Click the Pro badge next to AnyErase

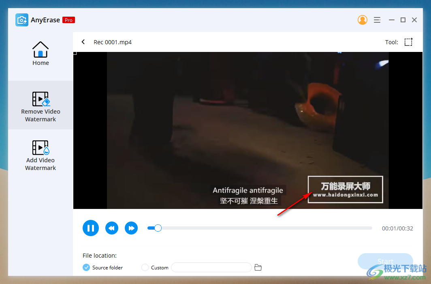(68, 19)
